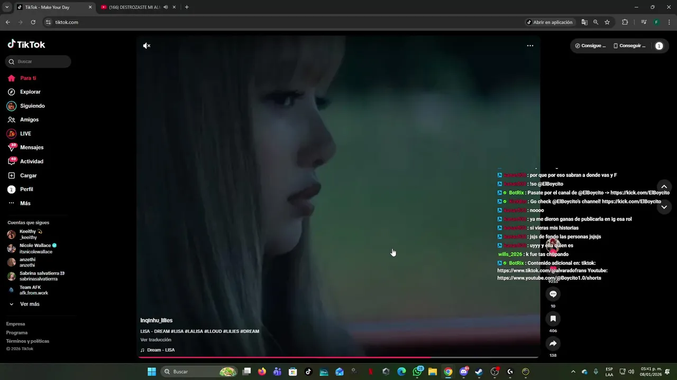This screenshot has height=380, width=677.
Task: Click the TikTok logo
Action: 26,44
